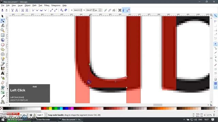Click Delete selected nodes icon
The height and width of the screenshot is (122, 218).
(6, 10)
